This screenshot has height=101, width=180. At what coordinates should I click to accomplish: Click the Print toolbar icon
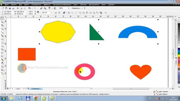coord(13,8)
